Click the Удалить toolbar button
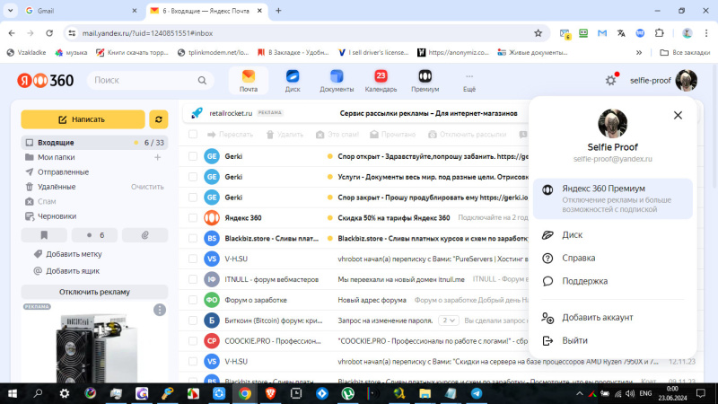Screen dimensions: 718x404 [x=285, y=134]
